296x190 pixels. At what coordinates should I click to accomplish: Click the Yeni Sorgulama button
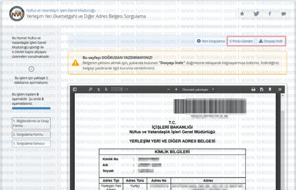(x=210, y=41)
